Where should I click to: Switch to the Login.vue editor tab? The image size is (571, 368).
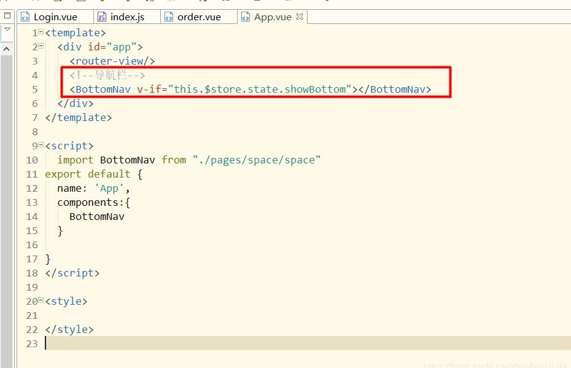pos(55,17)
